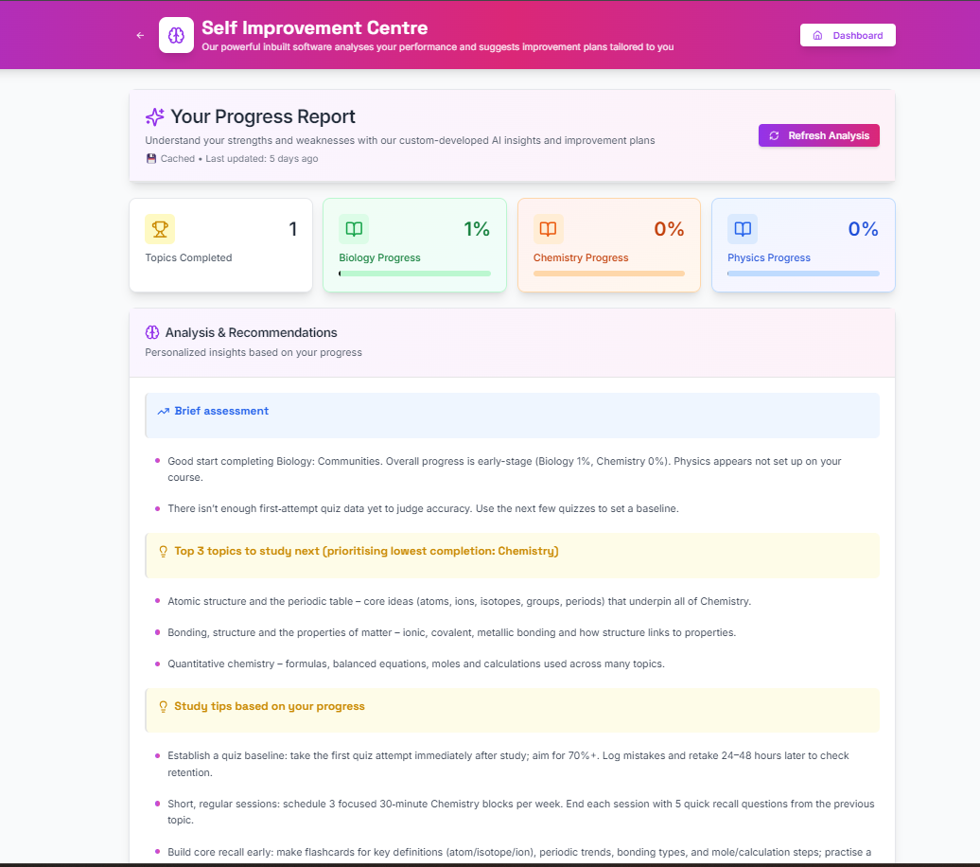Click the Physics Progress label

tap(769, 257)
